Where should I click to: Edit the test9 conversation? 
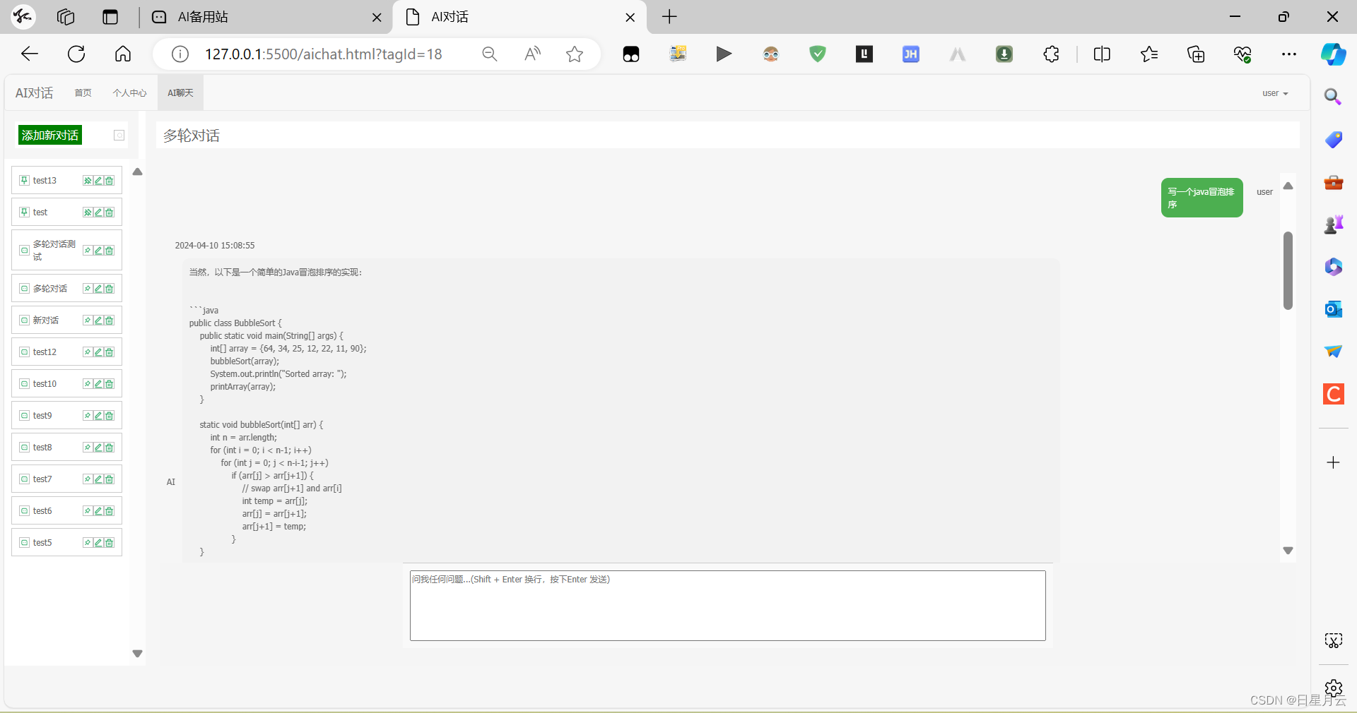98,416
